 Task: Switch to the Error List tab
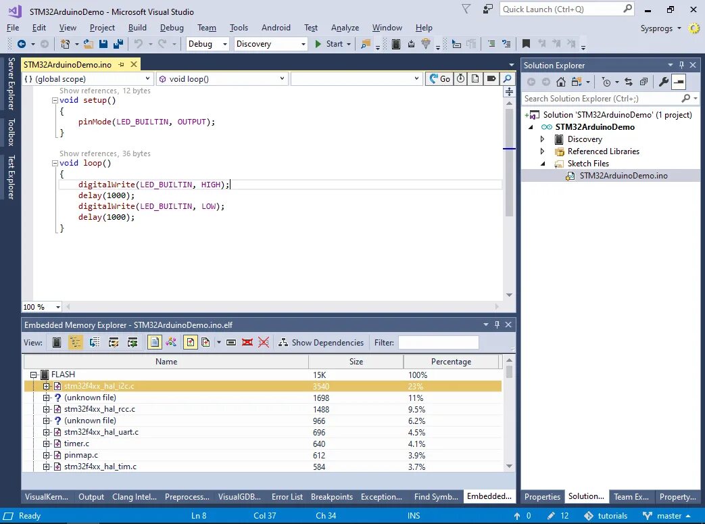[287, 497]
